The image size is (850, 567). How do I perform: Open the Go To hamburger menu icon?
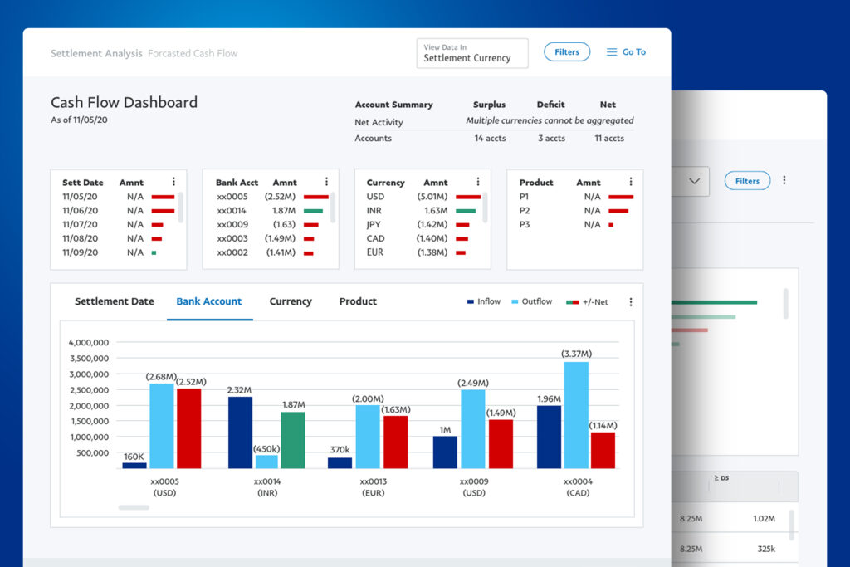coord(612,52)
